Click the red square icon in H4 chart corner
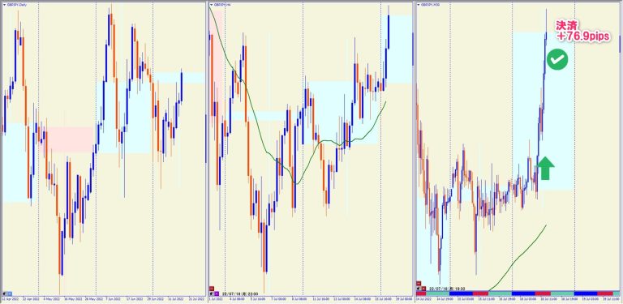623x304 pixels. [x=212, y=289]
